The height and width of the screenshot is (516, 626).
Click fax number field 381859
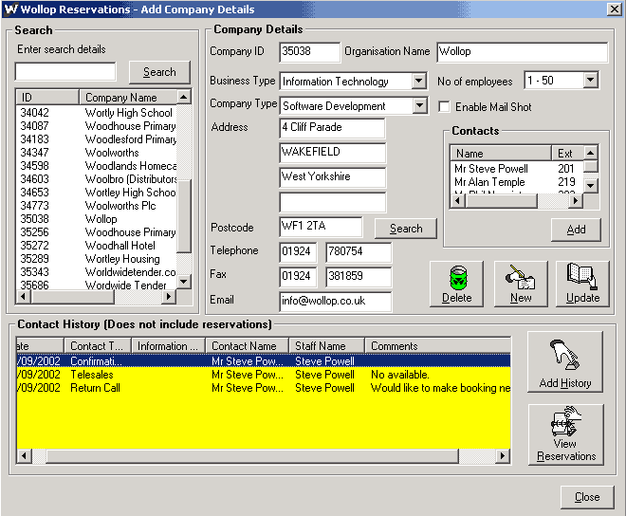click(x=359, y=277)
